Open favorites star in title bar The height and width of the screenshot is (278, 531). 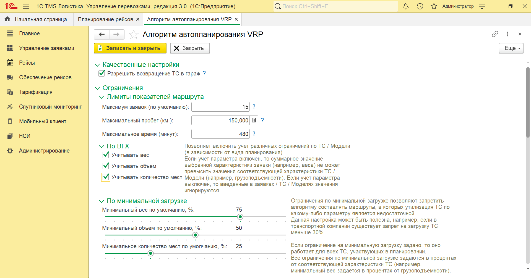tap(434, 6)
